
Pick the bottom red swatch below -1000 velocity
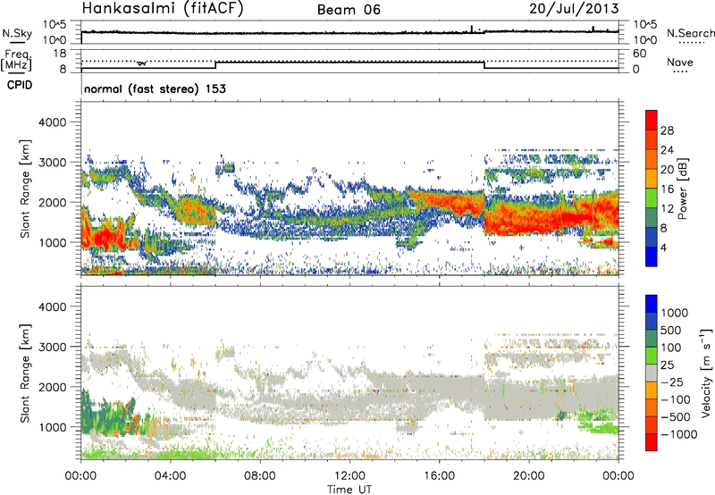652,442
